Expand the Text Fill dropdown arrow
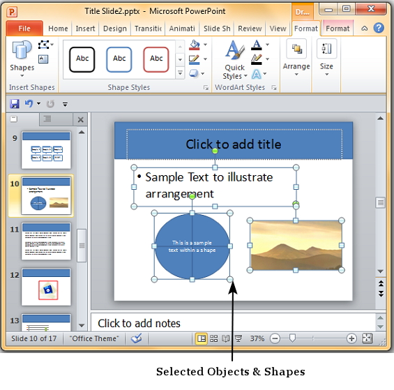The width and height of the screenshot is (394, 390). [x=267, y=45]
